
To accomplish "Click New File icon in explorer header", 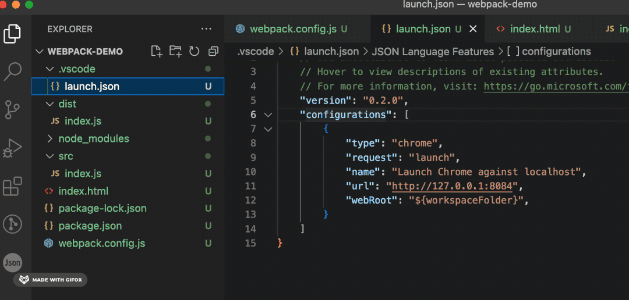I will click(157, 51).
